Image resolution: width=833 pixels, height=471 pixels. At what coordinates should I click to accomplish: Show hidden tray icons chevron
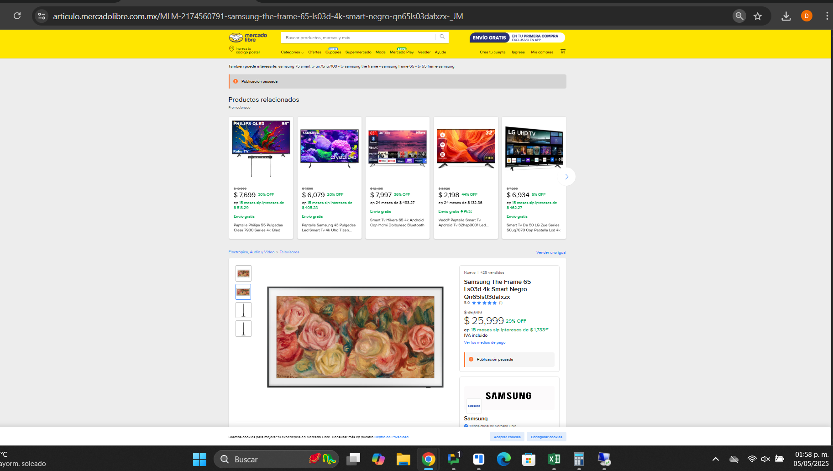pos(716,459)
